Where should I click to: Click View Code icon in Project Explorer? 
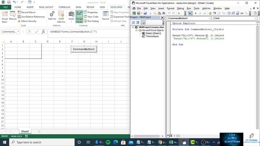pos(133,22)
